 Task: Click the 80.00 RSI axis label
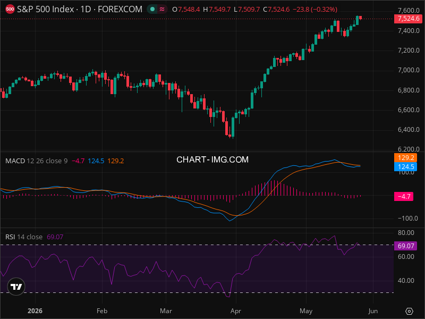pyautogui.click(x=406, y=233)
